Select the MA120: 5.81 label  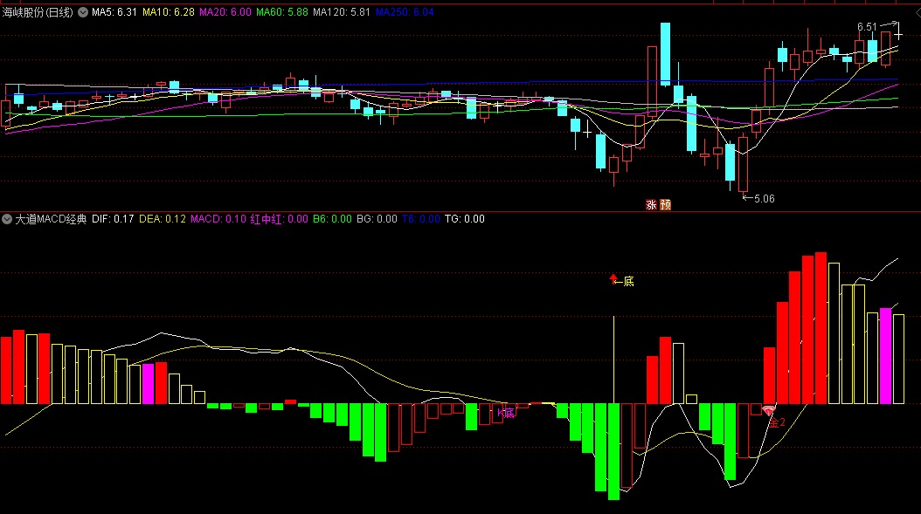[342, 12]
